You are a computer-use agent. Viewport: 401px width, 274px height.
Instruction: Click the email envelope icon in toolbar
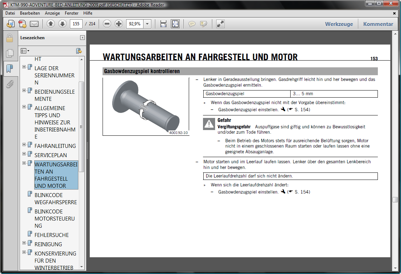(34, 24)
